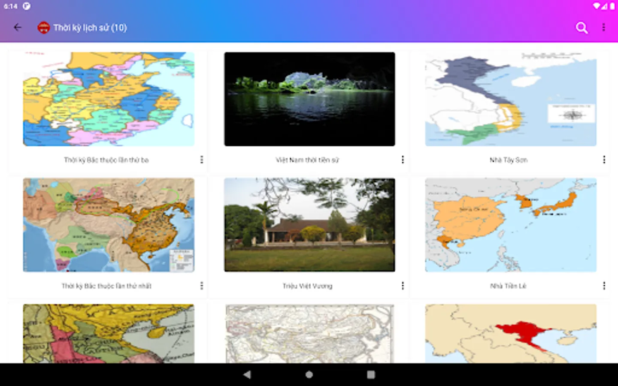The width and height of the screenshot is (618, 386).
Task: Open options for Việt Nam thời tiền sử
Action: point(403,160)
